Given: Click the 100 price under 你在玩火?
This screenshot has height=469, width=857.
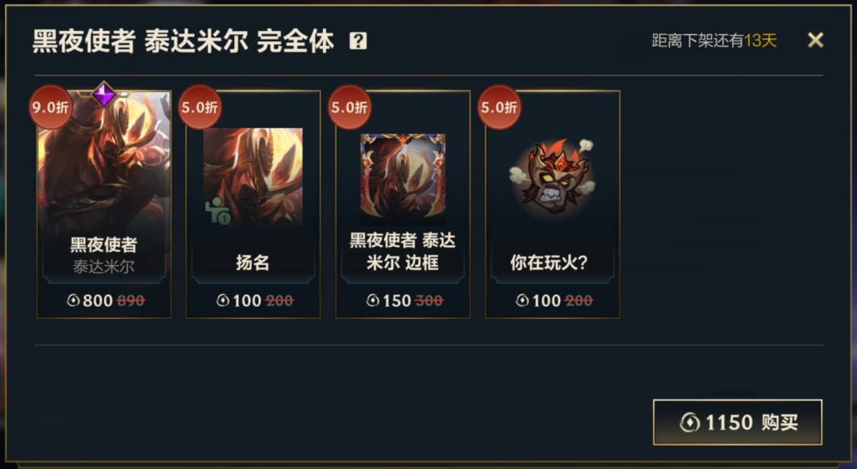Looking at the screenshot, I should click(547, 301).
